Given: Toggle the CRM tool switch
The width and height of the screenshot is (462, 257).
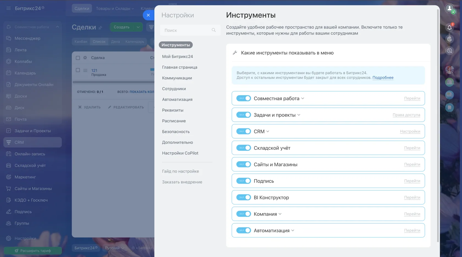Looking at the screenshot, I should pyautogui.click(x=244, y=131).
